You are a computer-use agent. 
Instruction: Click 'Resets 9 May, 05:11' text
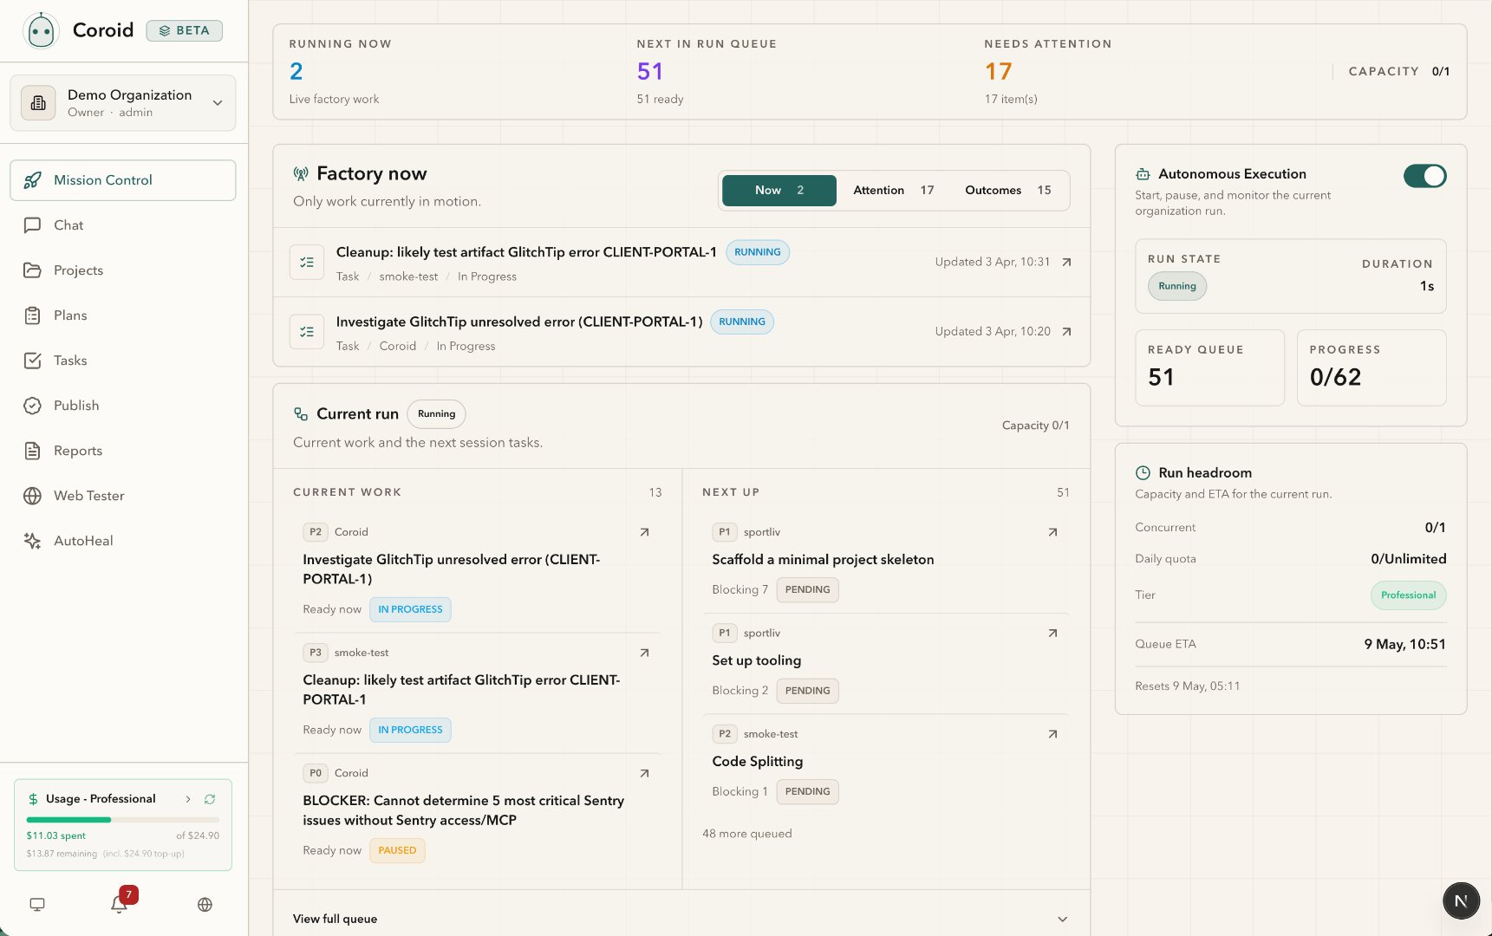pyautogui.click(x=1187, y=686)
